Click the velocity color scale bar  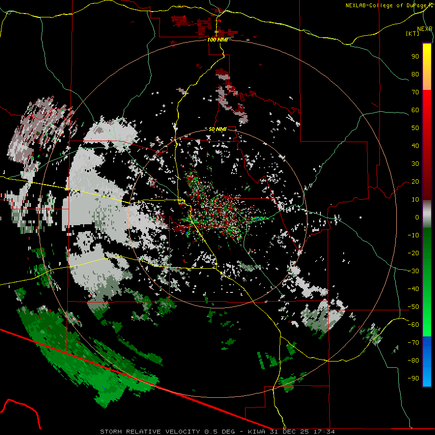[427, 215]
